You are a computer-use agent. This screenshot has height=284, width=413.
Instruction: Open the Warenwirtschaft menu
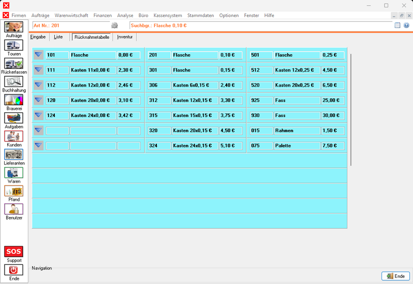(x=71, y=15)
